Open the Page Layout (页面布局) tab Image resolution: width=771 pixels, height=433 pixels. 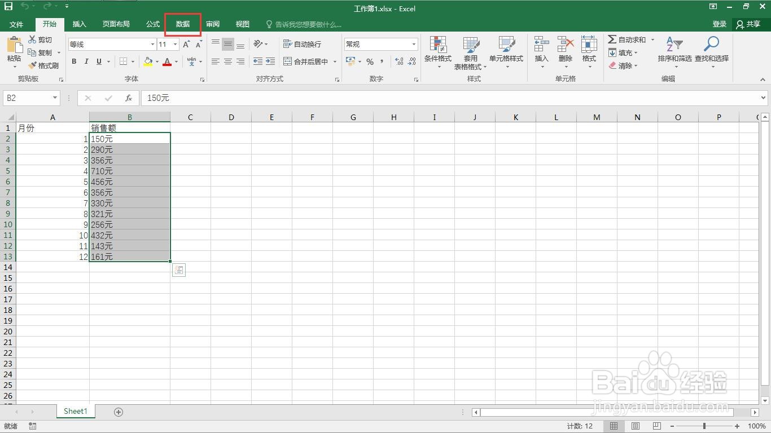pyautogui.click(x=116, y=24)
